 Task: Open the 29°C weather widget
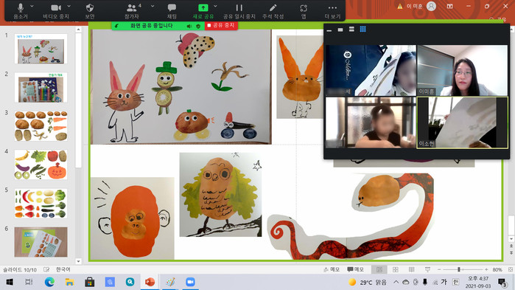coord(368,282)
